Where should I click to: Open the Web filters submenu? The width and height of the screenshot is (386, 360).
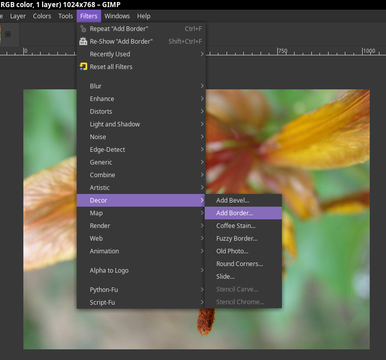(x=141, y=239)
